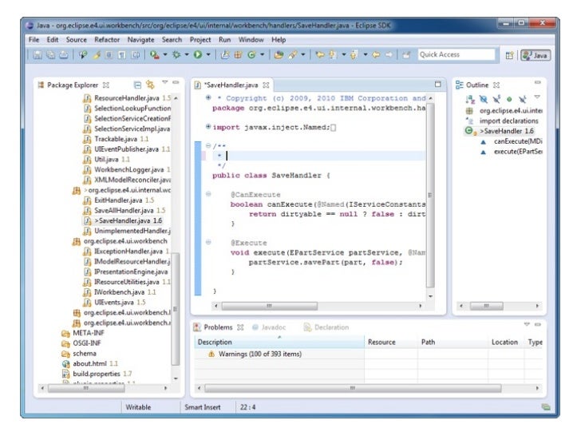Screen dimensions: 581x436
Task: Select SaveAllHandler.java in the Package Explorer
Action: tap(124, 210)
